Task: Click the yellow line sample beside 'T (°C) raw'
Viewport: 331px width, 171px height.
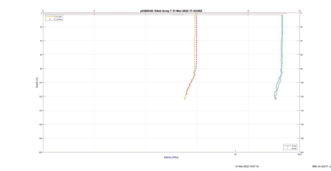Action: pyautogui.click(x=50, y=17)
